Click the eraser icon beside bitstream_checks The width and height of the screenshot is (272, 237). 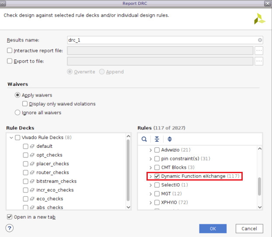(x=32, y=181)
